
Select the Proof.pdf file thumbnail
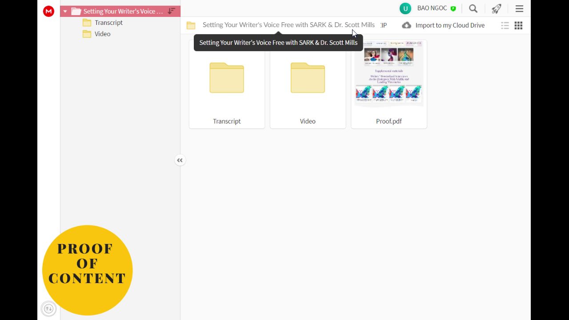[389, 75]
